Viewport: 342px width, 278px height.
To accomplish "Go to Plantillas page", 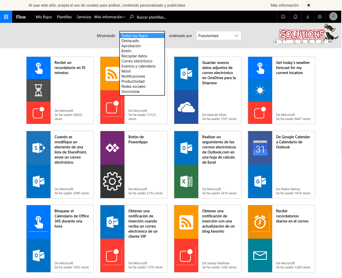I will coord(64,17).
